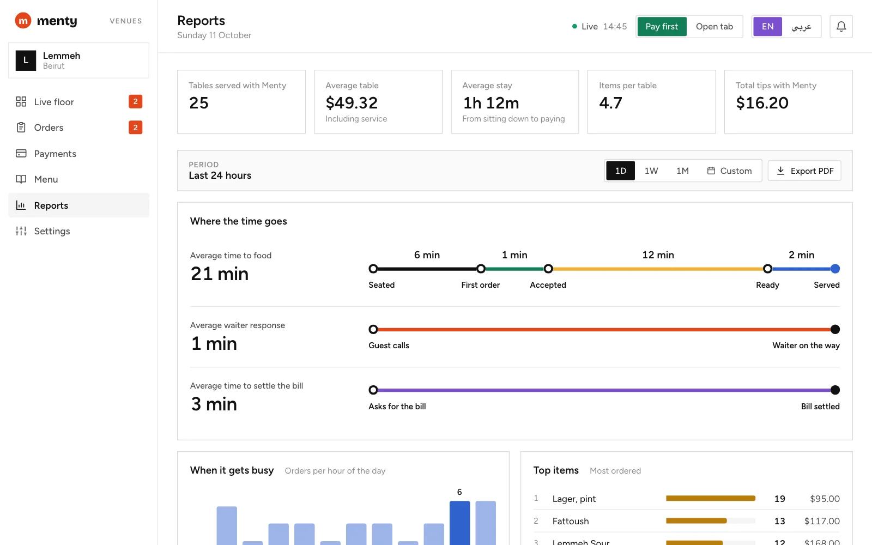Viewport: 872px width, 545px height.
Task: Select the 1M period
Action: 682,171
